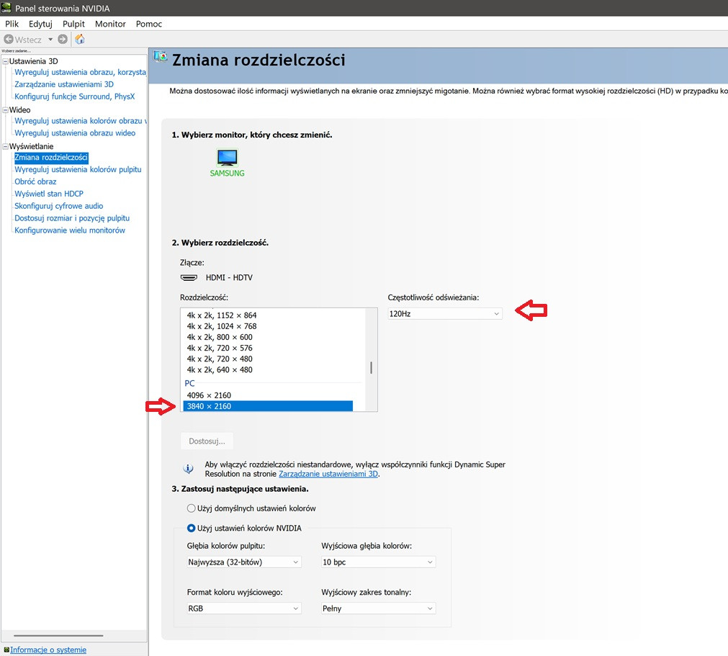Click the Dostosuj... button
The image size is (728, 656).
207,441
